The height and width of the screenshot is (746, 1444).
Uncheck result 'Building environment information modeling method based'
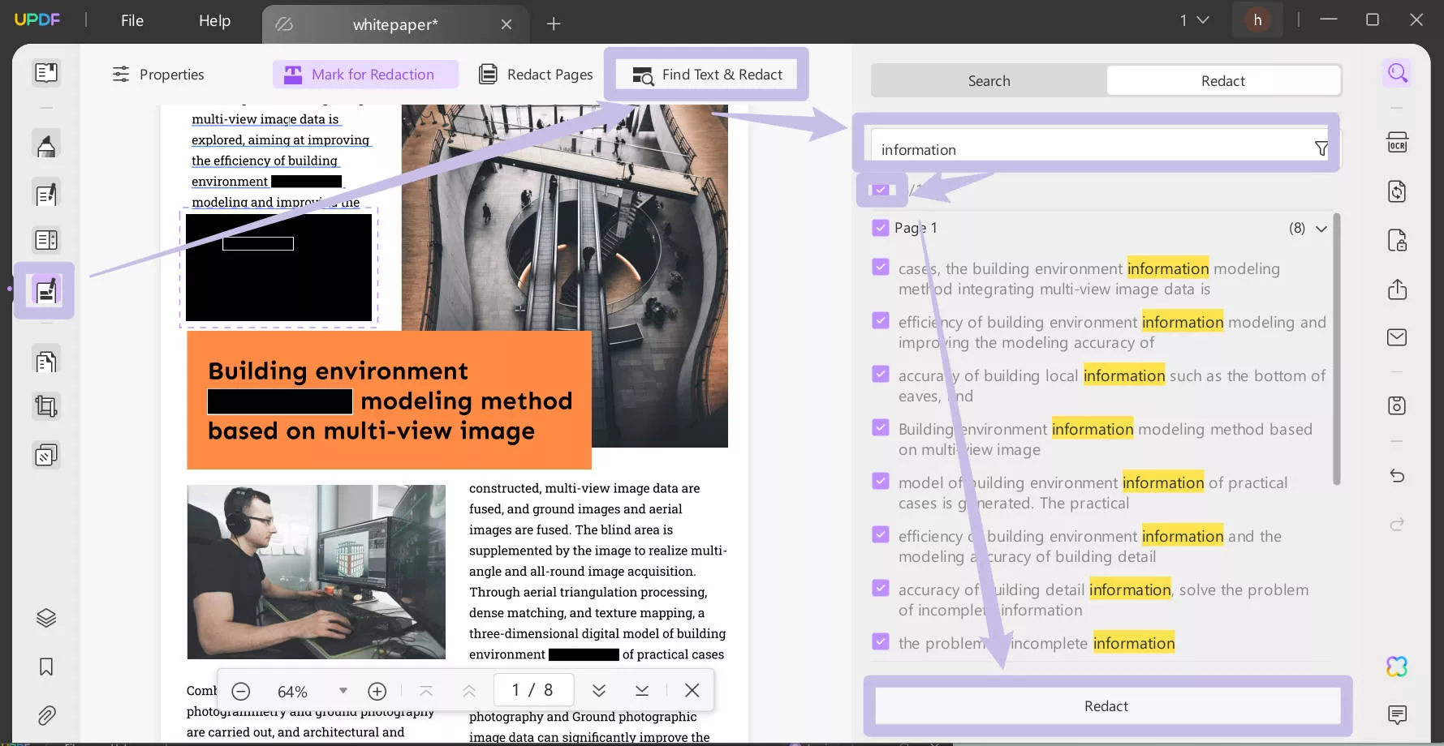(x=881, y=427)
